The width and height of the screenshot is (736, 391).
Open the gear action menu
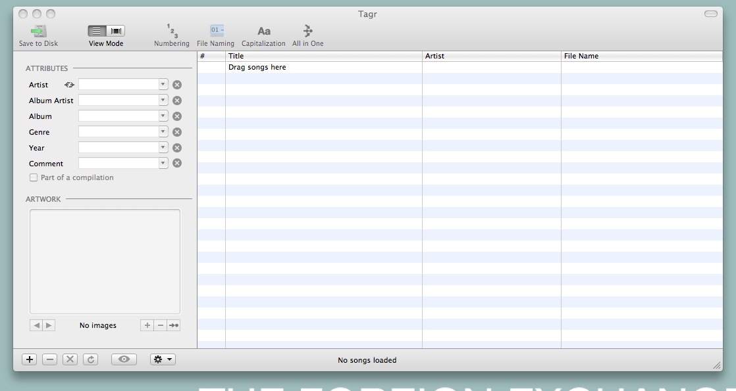click(x=163, y=359)
